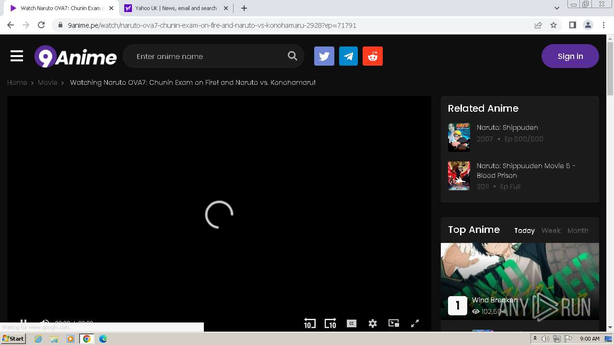This screenshot has height=345, width=614.
Task: Click the rank 1 badge on Wind Breaker
Action: 458,306
